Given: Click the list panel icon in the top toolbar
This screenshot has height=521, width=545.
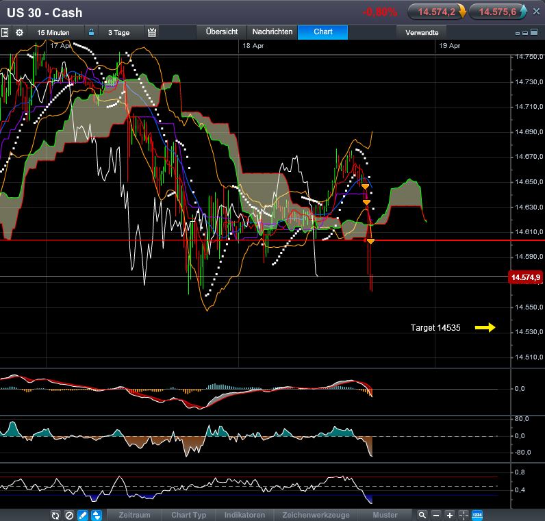Looking at the screenshot, I should [x=5, y=33].
